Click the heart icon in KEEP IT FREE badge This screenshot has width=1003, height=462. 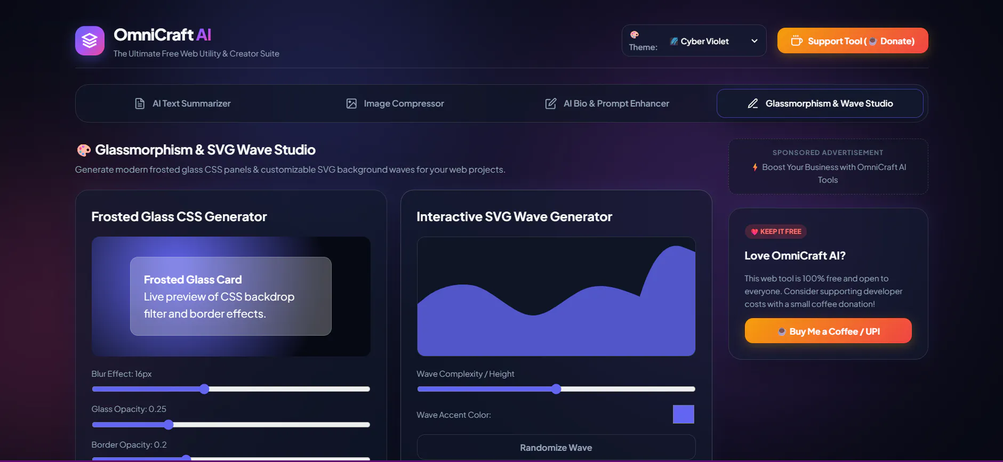click(755, 232)
